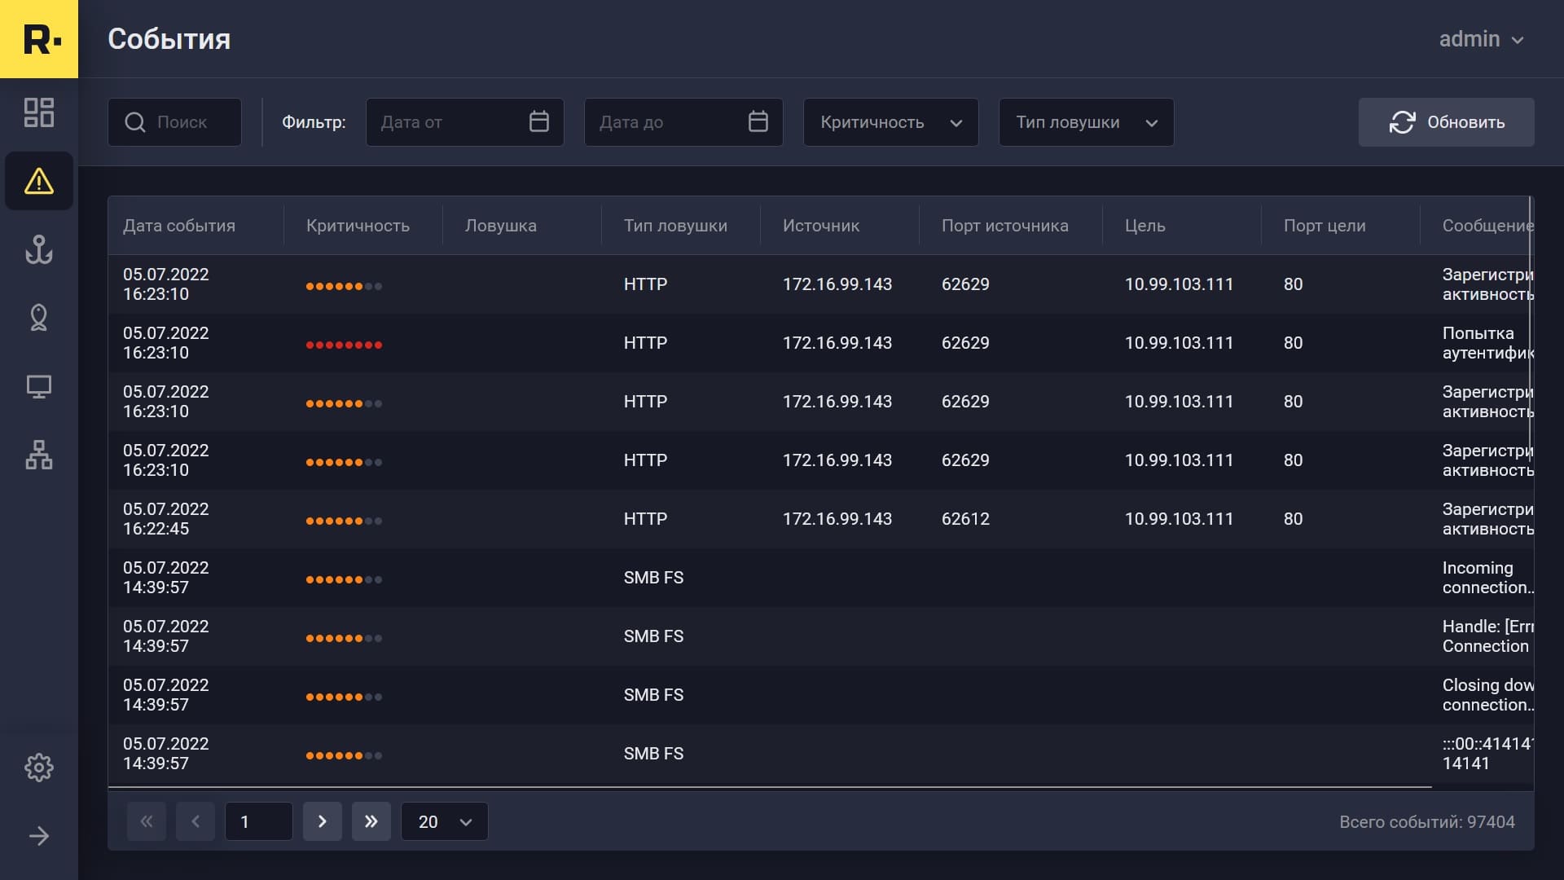Click the Фильтр: label
The image size is (1564, 880).
(314, 122)
